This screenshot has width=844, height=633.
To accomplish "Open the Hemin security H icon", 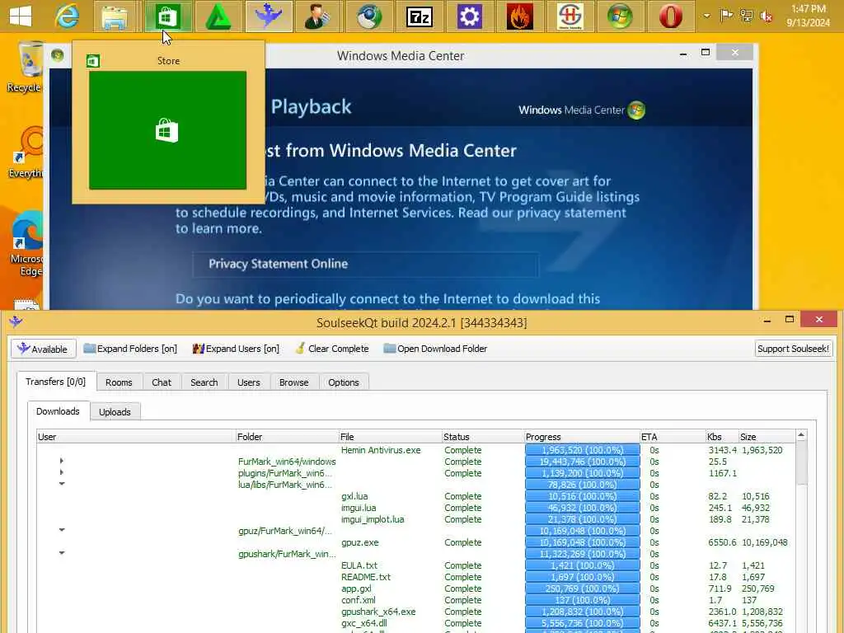I will (570, 16).
